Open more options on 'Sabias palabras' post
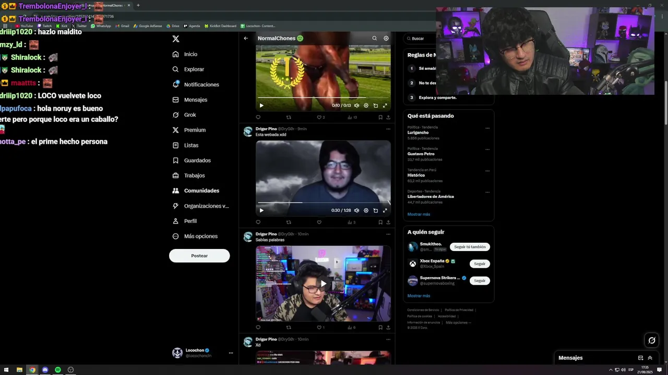Viewport: 668px width, 375px height. click(388, 234)
